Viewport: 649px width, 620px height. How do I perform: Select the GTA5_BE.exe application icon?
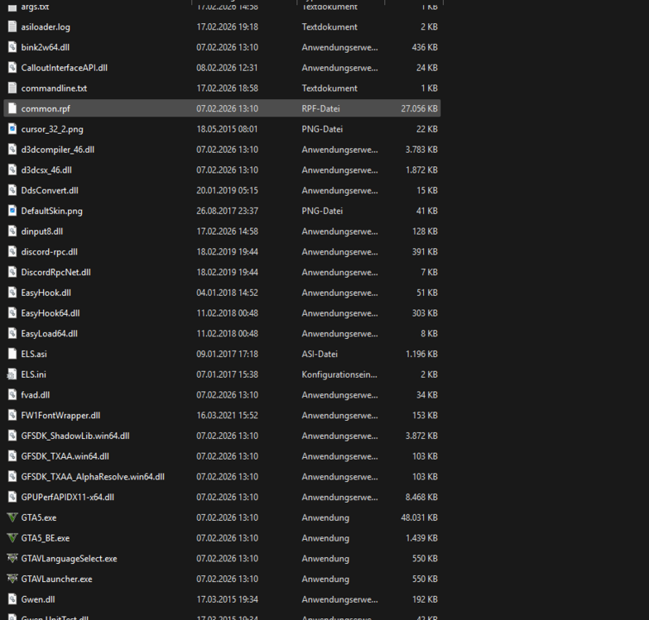(12, 538)
